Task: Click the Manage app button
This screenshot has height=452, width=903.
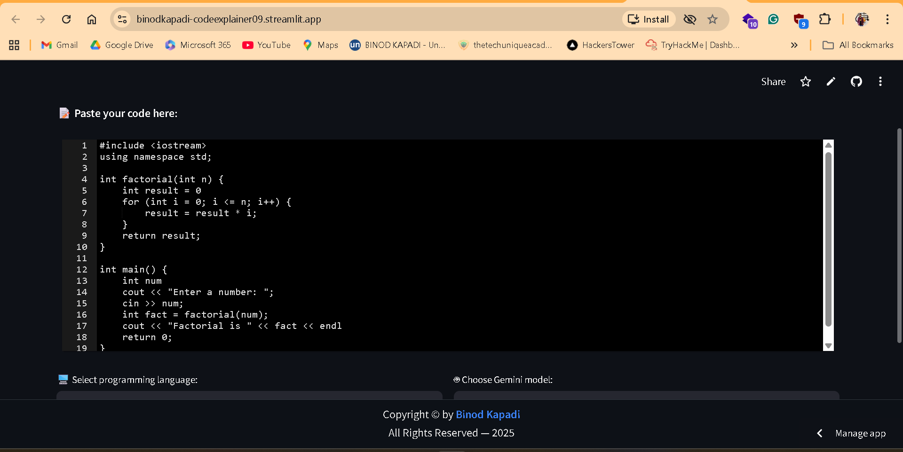Action: point(861,433)
